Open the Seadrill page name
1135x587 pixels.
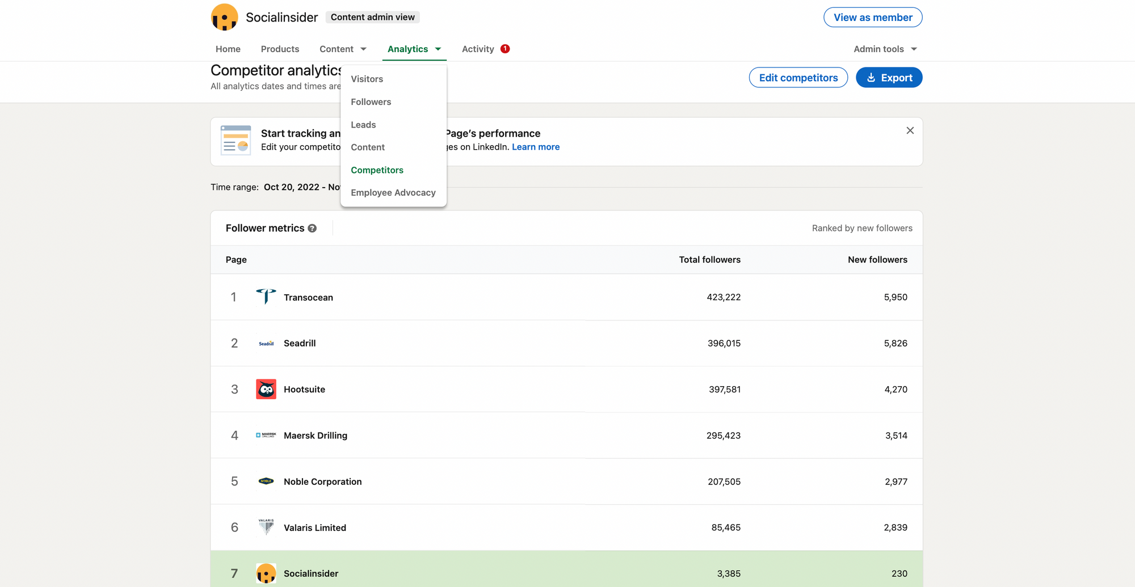point(300,343)
